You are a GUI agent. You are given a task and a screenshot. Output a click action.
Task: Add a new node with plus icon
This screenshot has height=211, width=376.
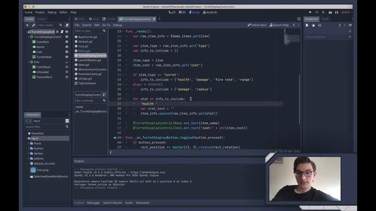tap(27, 25)
